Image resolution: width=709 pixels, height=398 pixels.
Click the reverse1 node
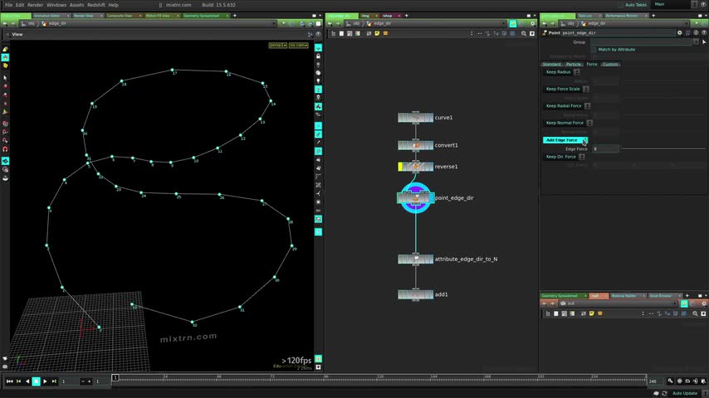point(416,166)
